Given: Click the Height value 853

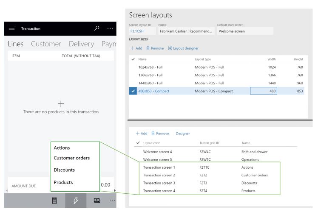Looking at the screenshot, I should pos(300,91).
